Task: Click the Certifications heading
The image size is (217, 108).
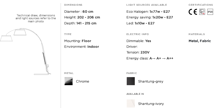Action: point(201,5)
